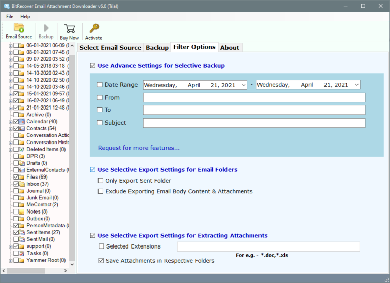
Task: Enable the Selected Extensions checkbox
Action: click(101, 246)
